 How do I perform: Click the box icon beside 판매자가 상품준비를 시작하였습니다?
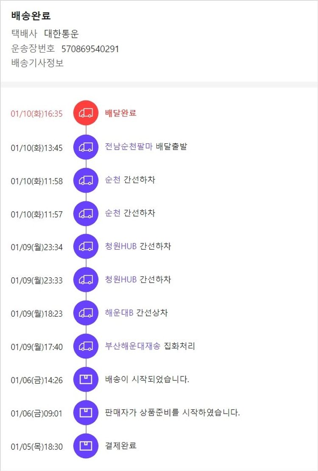86,412
